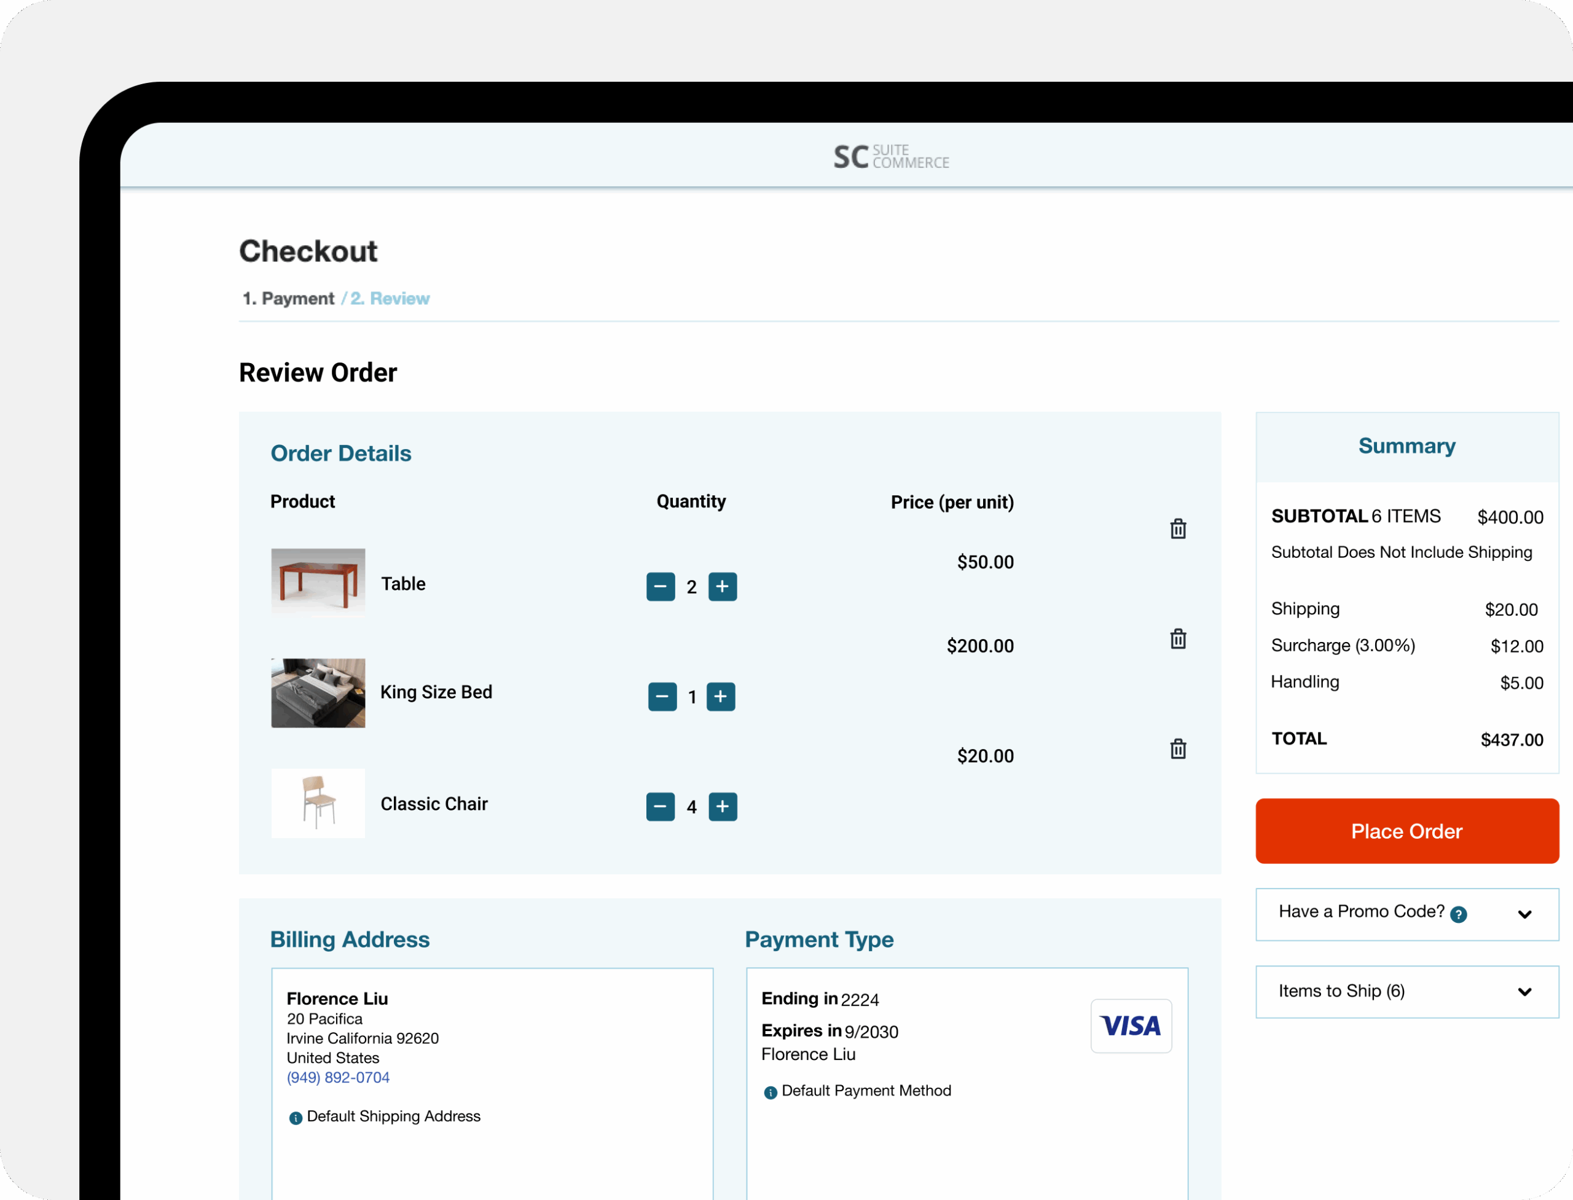The width and height of the screenshot is (1573, 1200).
Task: Increase King Size Bed quantity
Action: 721,696
